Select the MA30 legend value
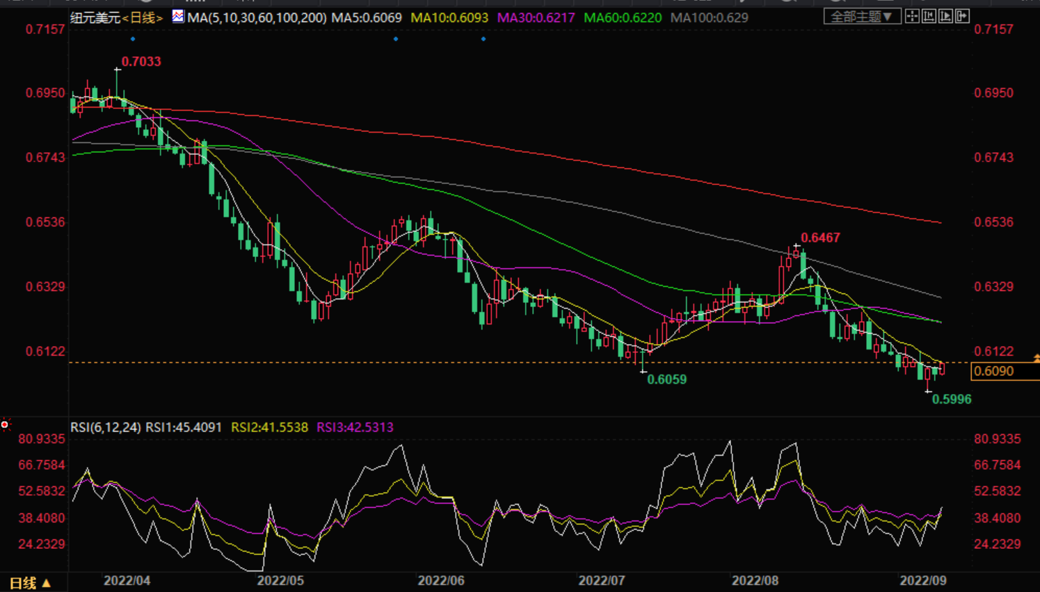Image resolution: width=1040 pixels, height=592 pixels. click(536, 17)
